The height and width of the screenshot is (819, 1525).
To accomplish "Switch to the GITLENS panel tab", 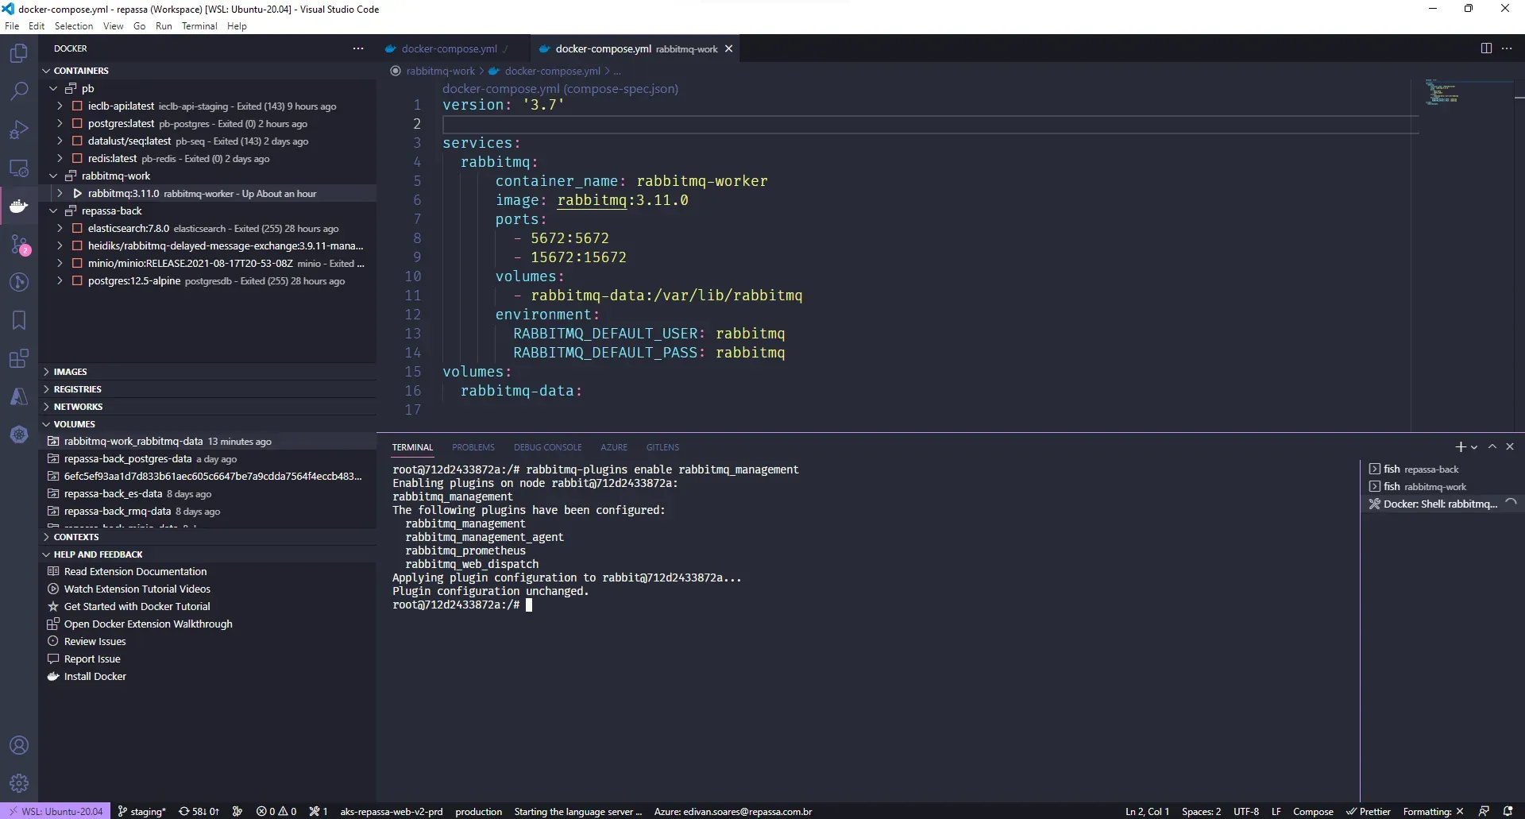I will (662, 447).
